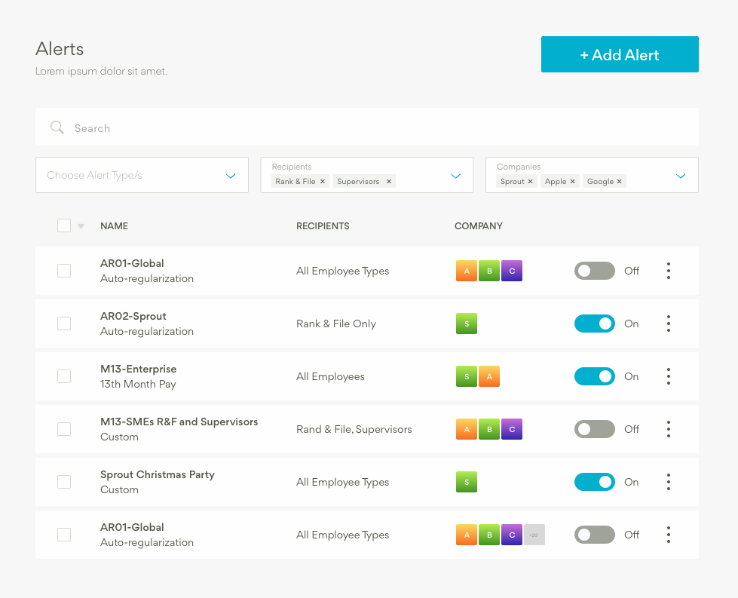Remove the Google company tag
Image resolution: width=738 pixels, height=598 pixels.
[x=620, y=182]
